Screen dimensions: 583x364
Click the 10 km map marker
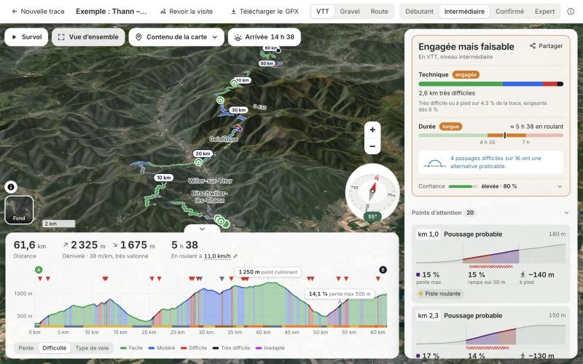pyautogui.click(x=163, y=178)
